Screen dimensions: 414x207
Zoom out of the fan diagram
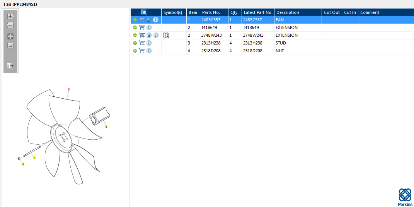pos(10,26)
